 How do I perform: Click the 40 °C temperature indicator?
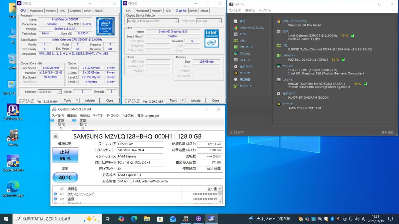pos(65,177)
